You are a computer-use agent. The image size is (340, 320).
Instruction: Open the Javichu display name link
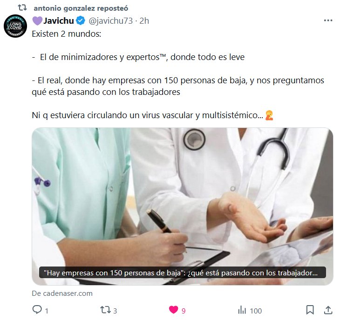pos(59,21)
